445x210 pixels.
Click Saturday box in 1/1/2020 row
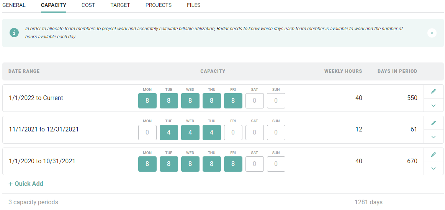255,164
